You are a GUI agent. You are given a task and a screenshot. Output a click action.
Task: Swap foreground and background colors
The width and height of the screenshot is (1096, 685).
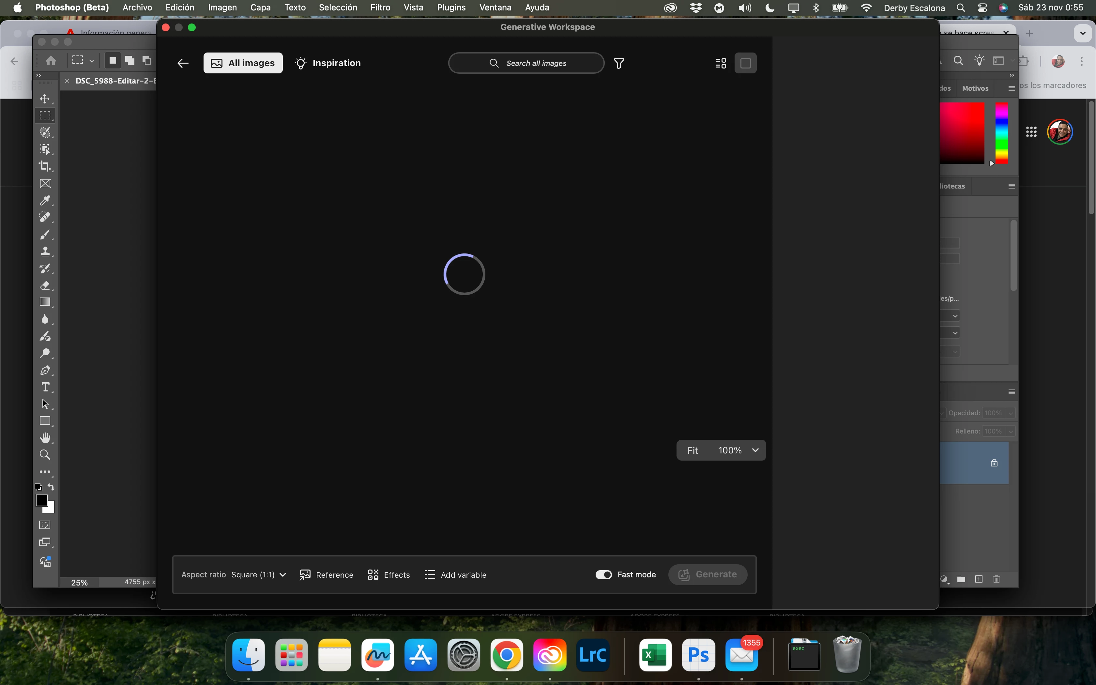point(51,487)
